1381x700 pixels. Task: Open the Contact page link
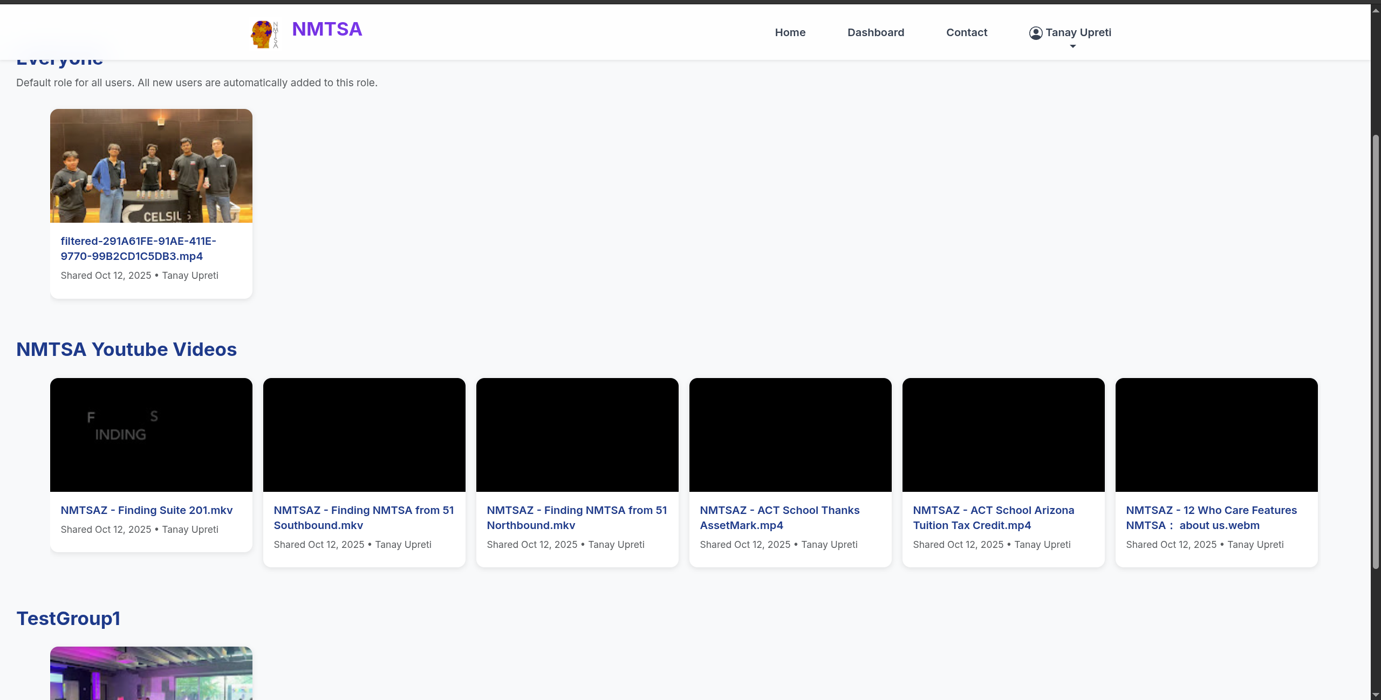(966, 32)
